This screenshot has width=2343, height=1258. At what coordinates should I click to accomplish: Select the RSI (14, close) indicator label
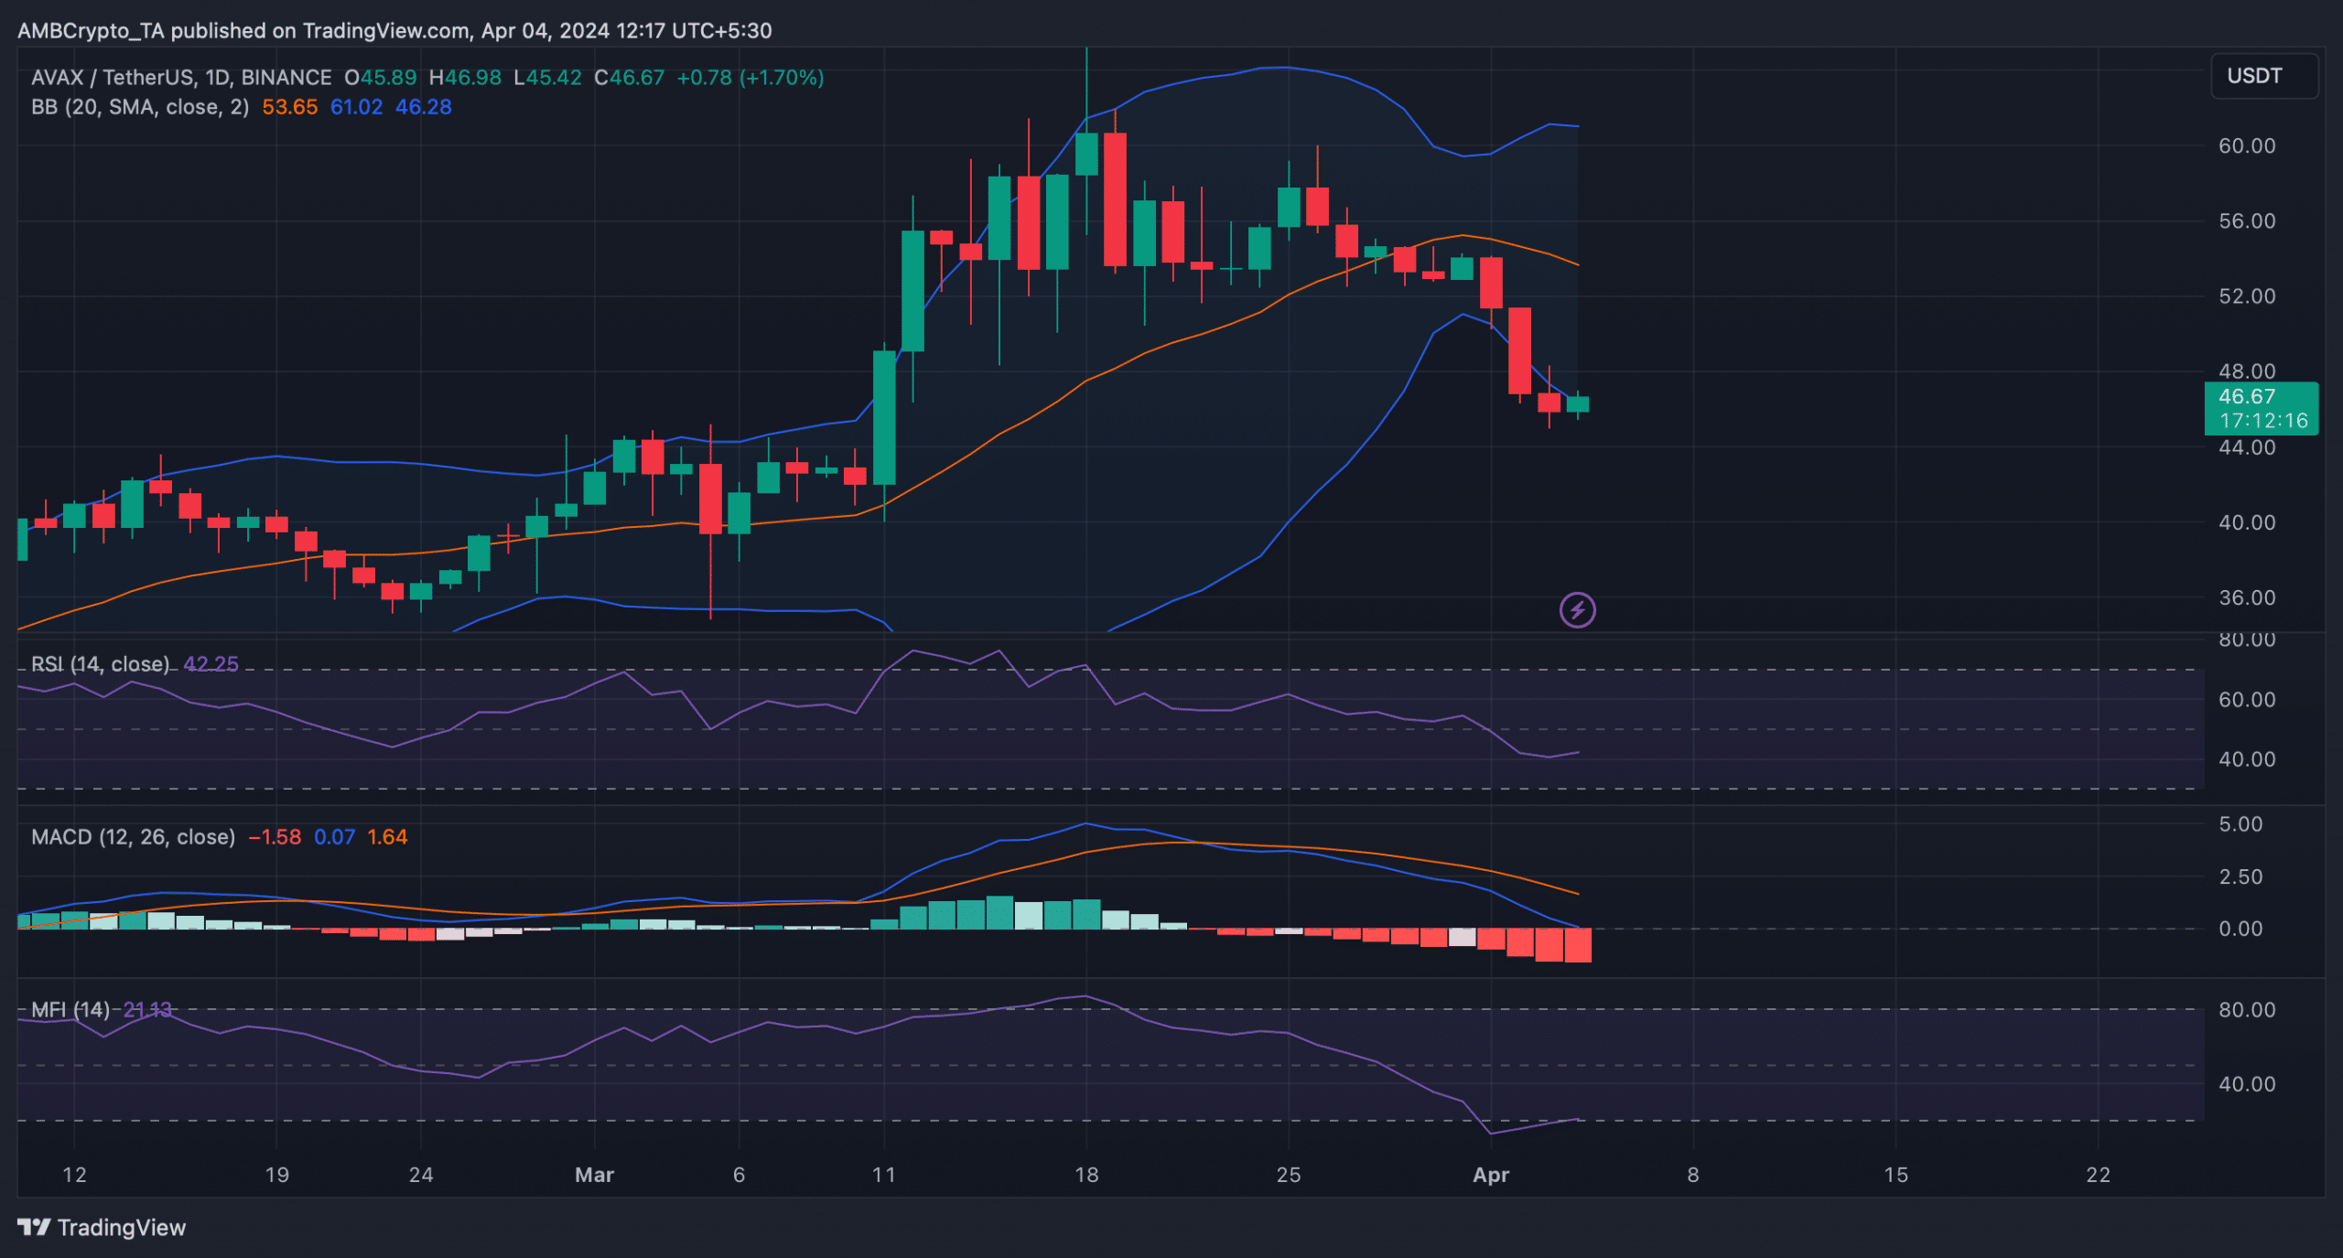(101, 663)
